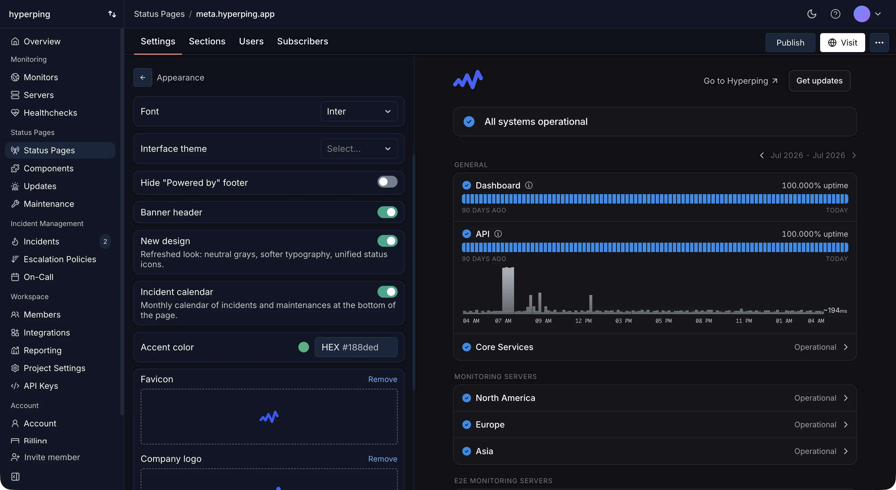Click the Dashboard 90-day uptime bar
The image size is (896, 490).
pyautogui.click(x=655, y=199)
